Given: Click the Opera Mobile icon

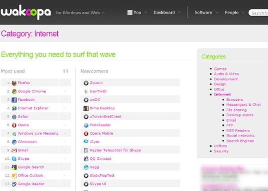Looking at the screenshot, I should coord(86,134).
